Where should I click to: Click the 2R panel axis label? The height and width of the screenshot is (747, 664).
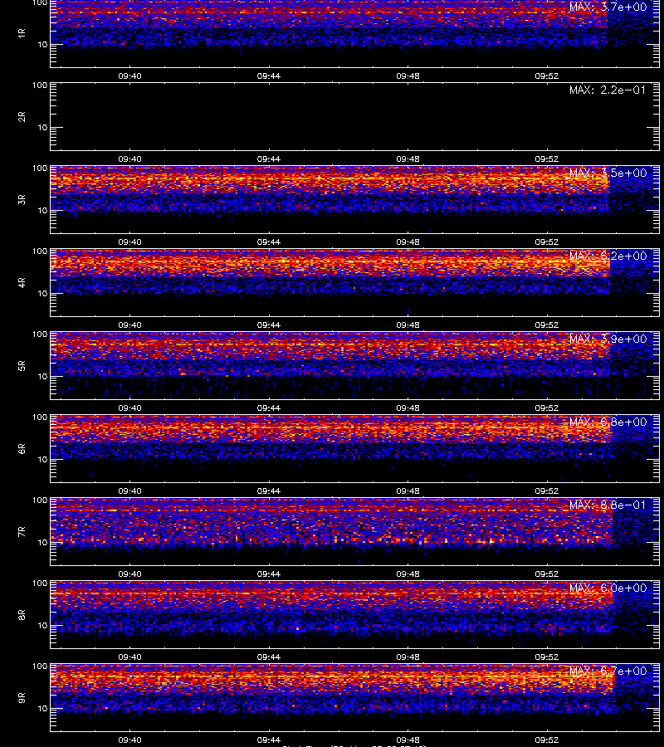pyautogui.click(x=22, y=117)
